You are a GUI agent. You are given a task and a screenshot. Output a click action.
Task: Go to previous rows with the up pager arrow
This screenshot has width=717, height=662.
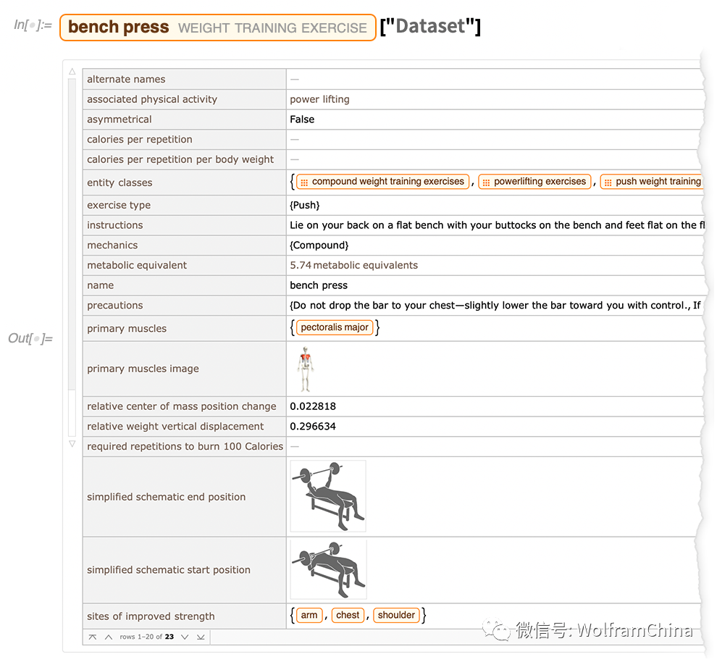[109, 637]
